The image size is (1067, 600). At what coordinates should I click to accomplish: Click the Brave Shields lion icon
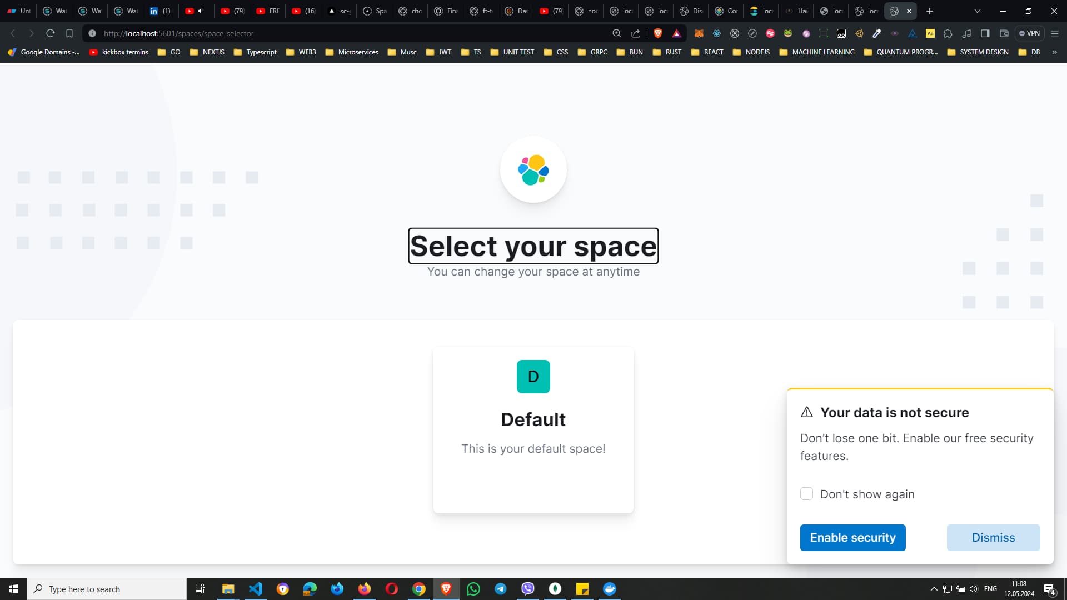click(658, 33)
